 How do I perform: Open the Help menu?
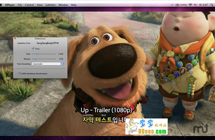(73, 5)
